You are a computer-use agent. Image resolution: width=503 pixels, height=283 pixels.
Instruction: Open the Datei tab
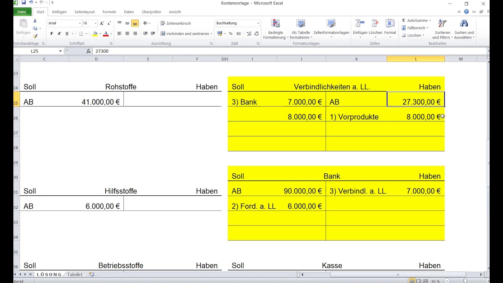point(22,12)
